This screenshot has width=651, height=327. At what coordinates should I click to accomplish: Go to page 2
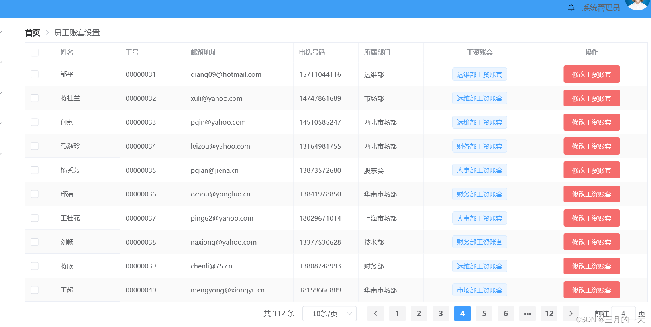(419, 313)
